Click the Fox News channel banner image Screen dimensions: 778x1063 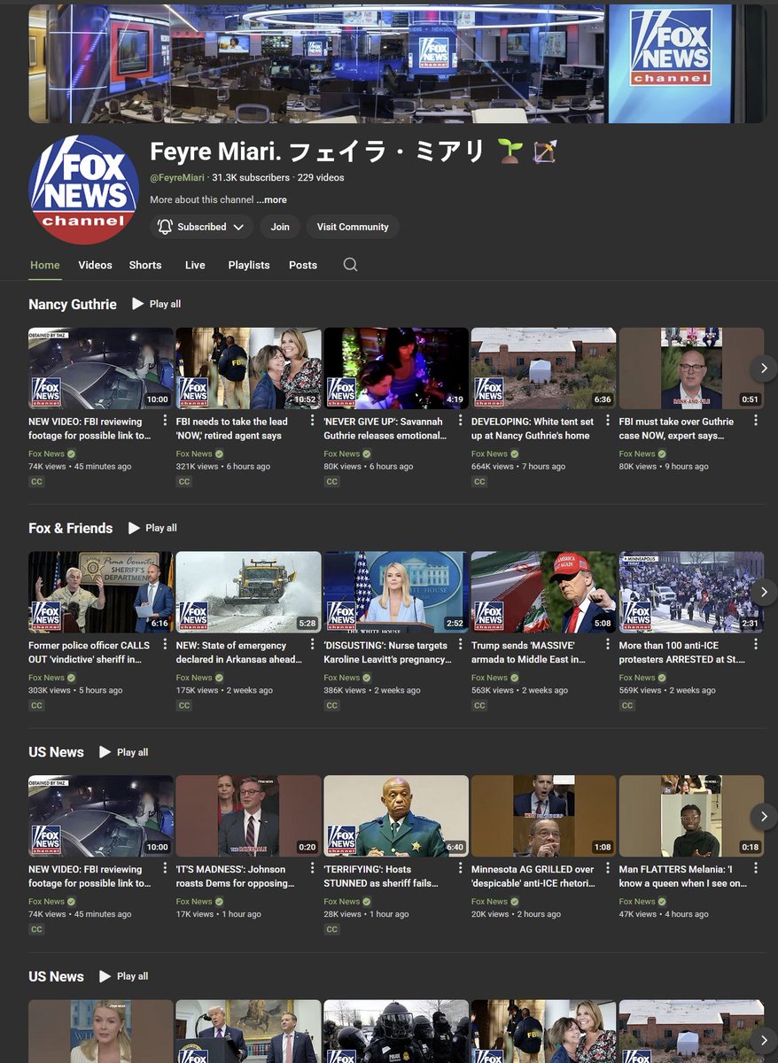[397, 63]
